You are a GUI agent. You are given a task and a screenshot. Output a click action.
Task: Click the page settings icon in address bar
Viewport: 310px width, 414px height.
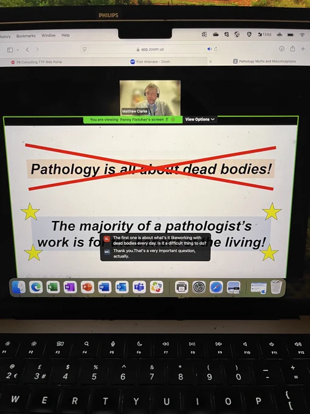(84, 49)
